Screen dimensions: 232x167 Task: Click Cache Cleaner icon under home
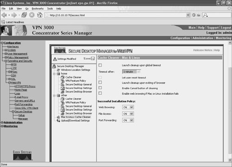(63, 77)
